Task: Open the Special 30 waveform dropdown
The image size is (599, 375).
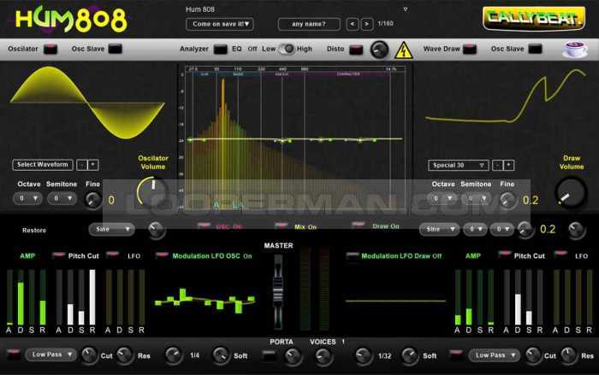Action: (458, 165)
